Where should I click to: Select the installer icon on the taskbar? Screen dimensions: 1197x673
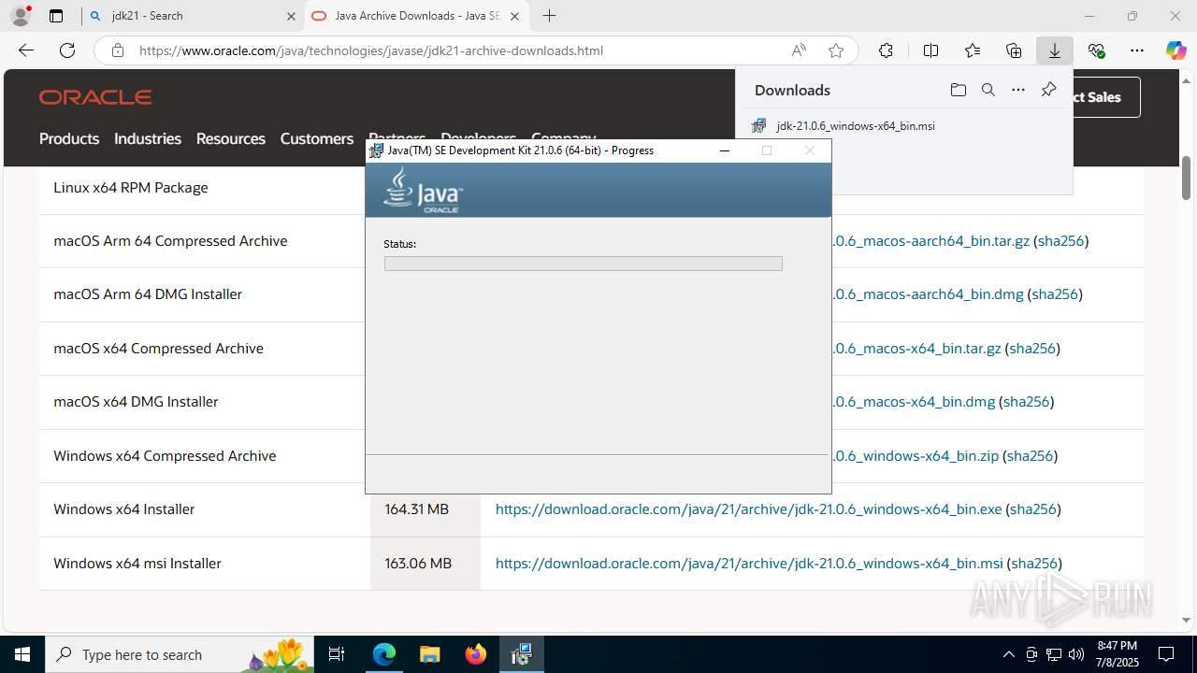click(521, 654)
